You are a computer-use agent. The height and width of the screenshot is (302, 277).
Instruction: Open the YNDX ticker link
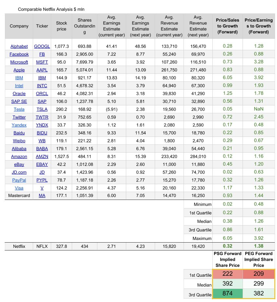(x=42, y=125)
